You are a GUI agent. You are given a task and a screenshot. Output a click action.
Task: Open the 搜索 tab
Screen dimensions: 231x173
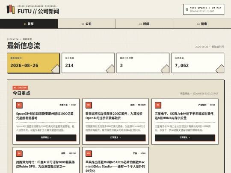(202, 23)
